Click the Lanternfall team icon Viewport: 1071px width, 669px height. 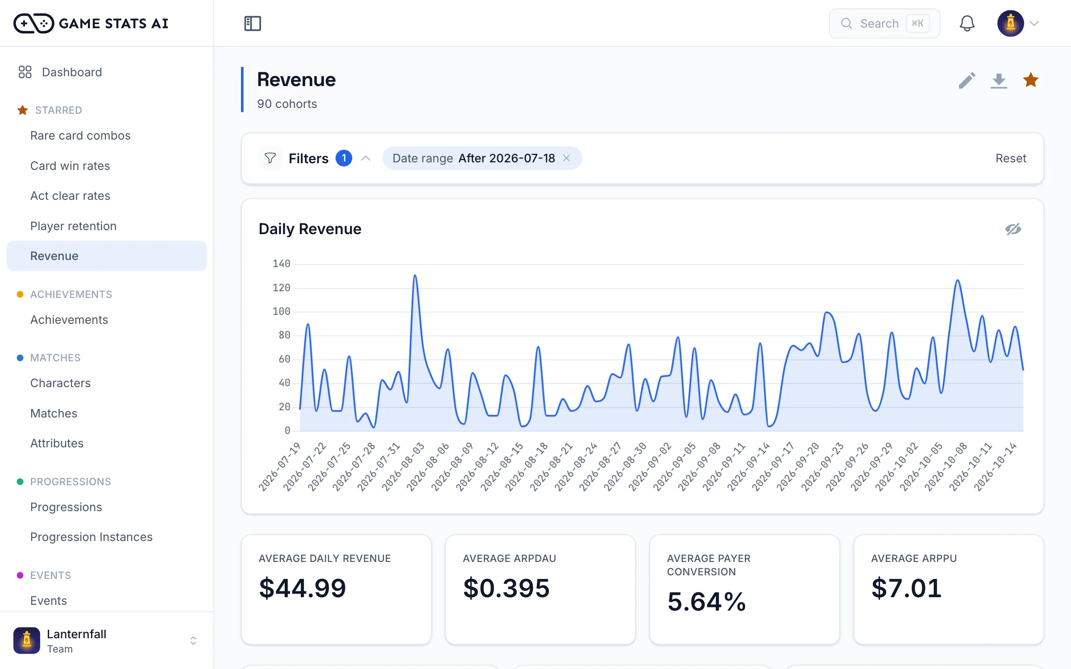(x=27, y=640)
